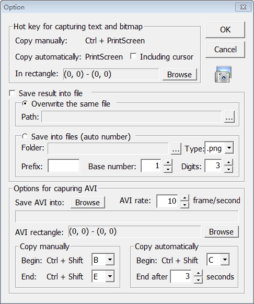Decrease the Digits value with down arrow
The image size is (254, 304).
229,169
